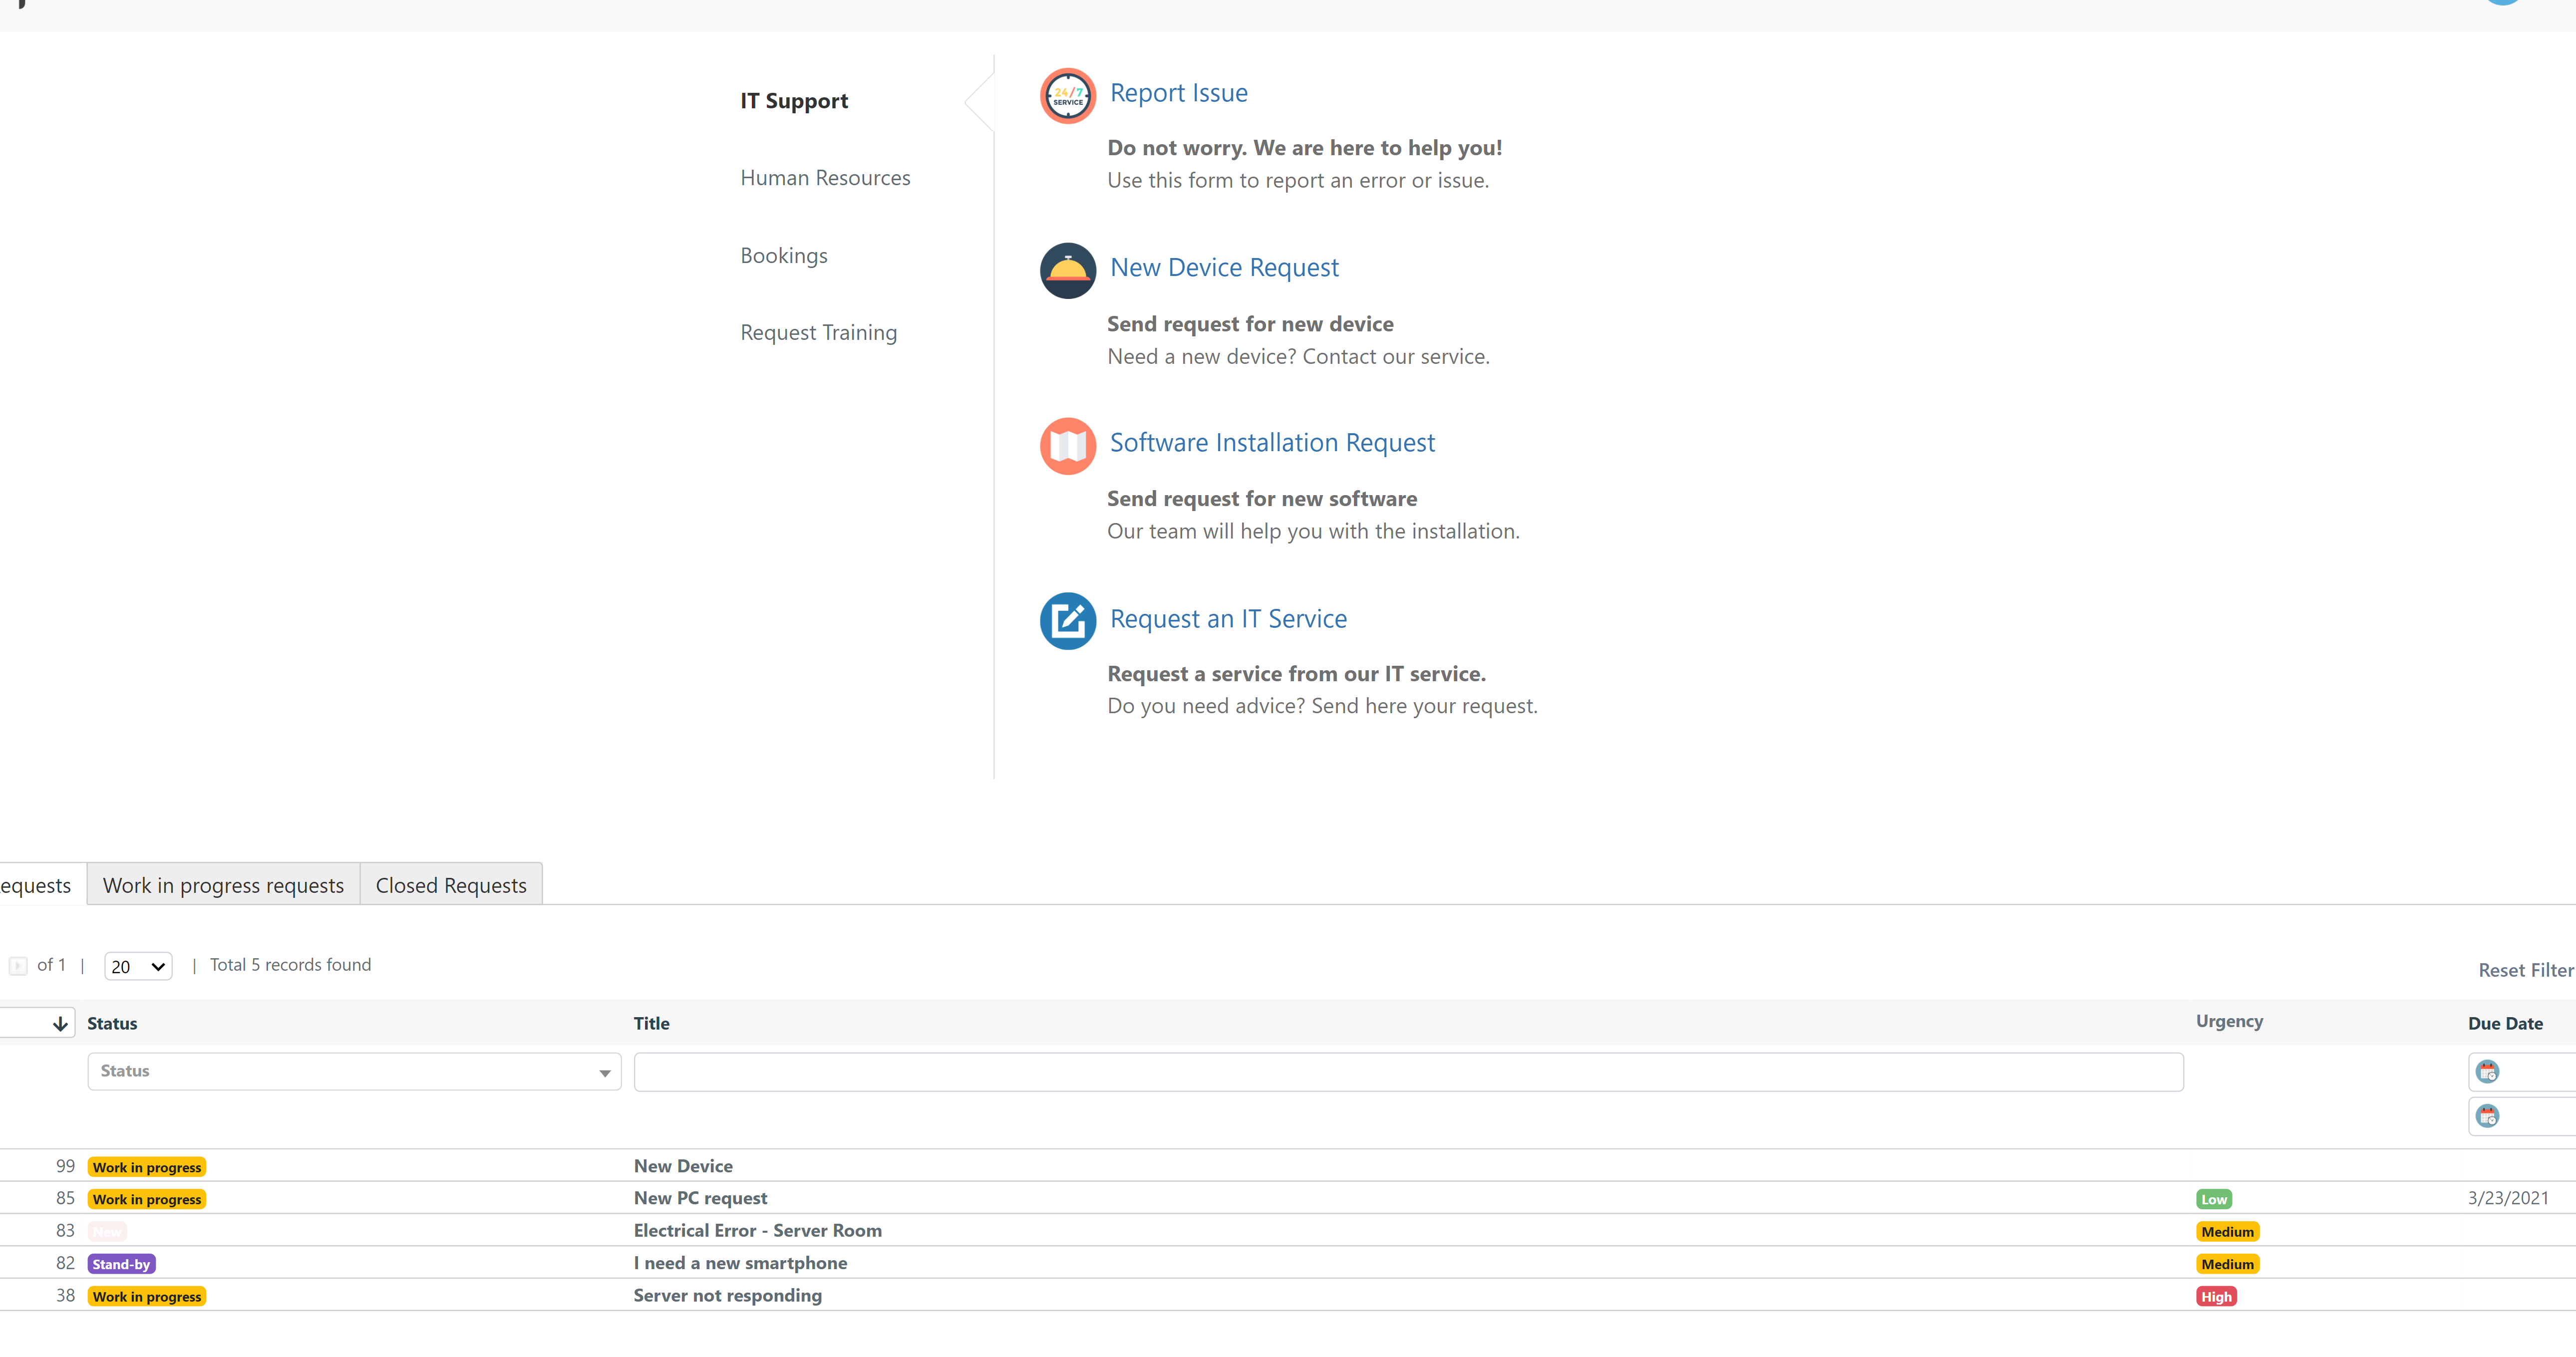Click the bell New Device Request icon

(x=1067, y=270)
